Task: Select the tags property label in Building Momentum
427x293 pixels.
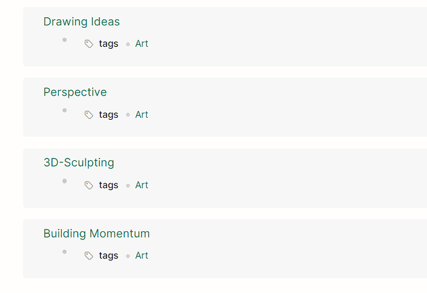Action: click(x=108, y=256)
